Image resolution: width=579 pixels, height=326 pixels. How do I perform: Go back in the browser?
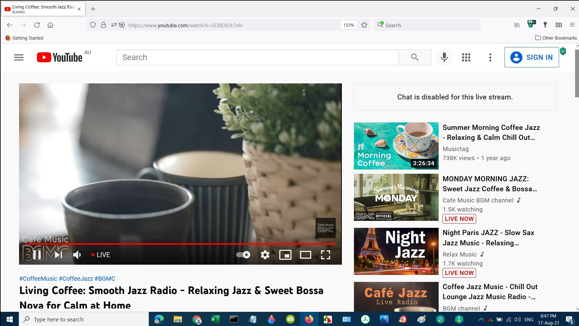click(10, 25)
